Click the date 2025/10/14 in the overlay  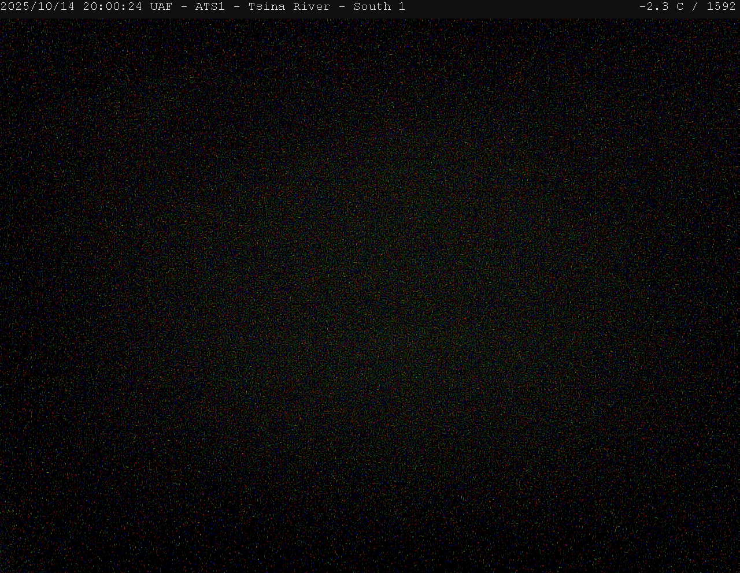coord(38,7)
